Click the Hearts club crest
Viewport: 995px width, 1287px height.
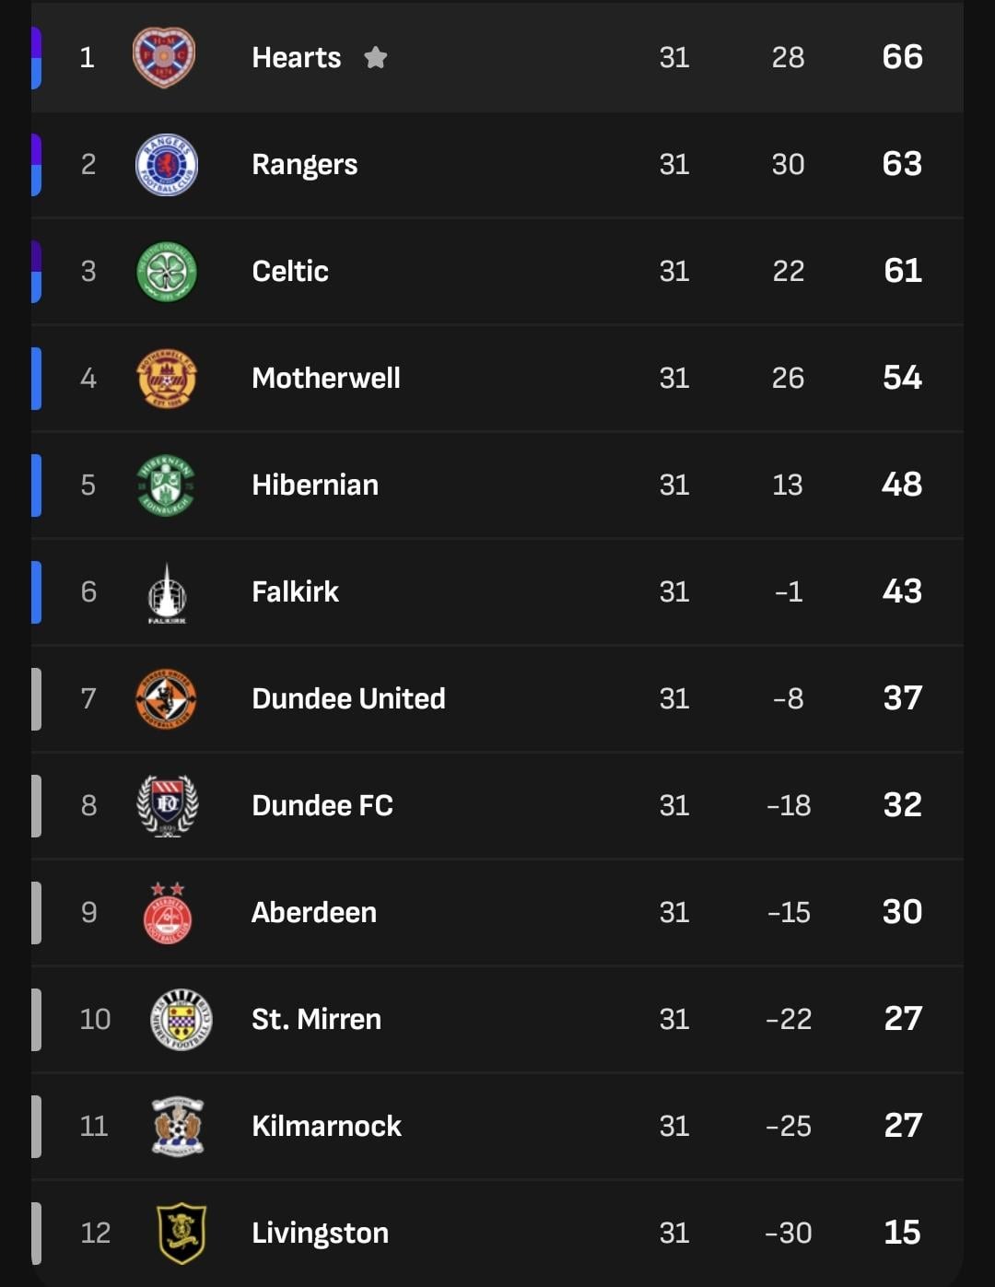click(x=164, y=57)
